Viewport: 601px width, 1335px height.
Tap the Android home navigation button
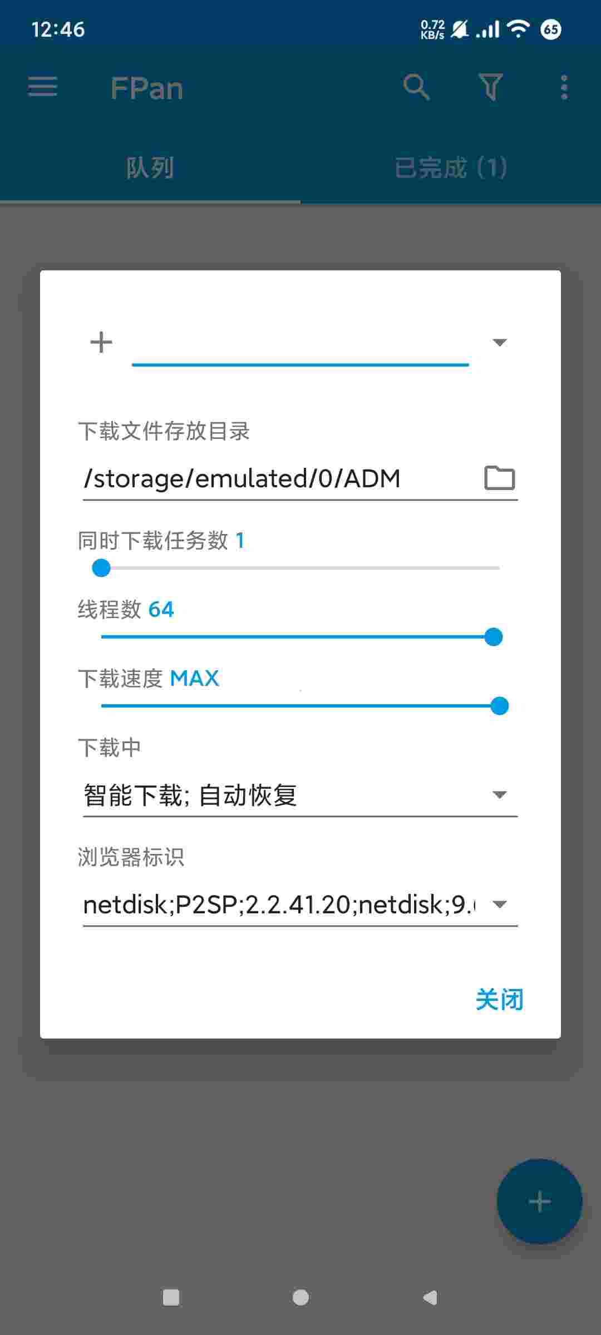tap(300, 1298)
